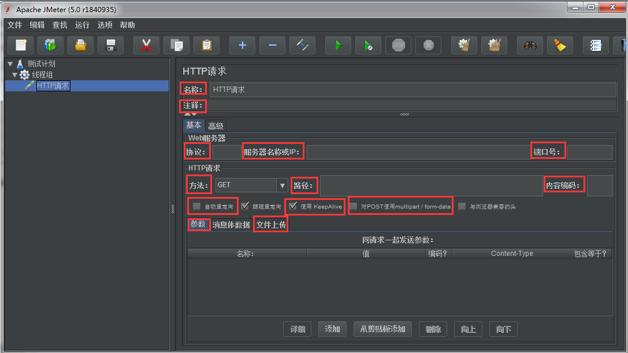Collapse the 测试计划 tree node
The height and width of the screenshot is (353, 628).
(x=10, y=64)
